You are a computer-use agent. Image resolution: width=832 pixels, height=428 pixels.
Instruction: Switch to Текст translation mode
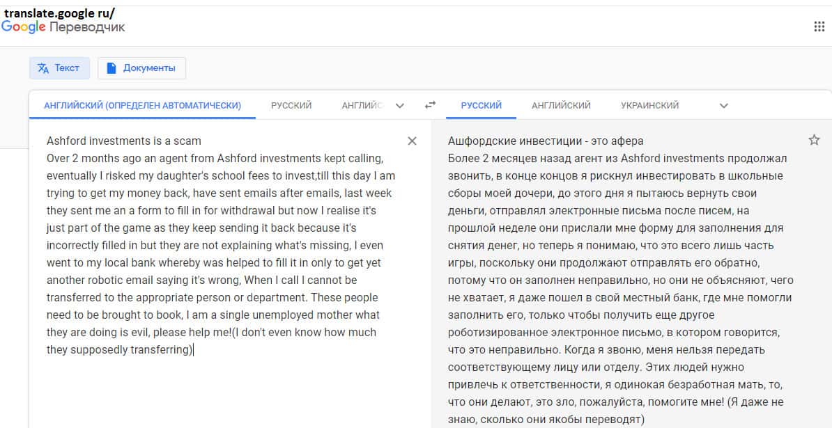[59, 68]
